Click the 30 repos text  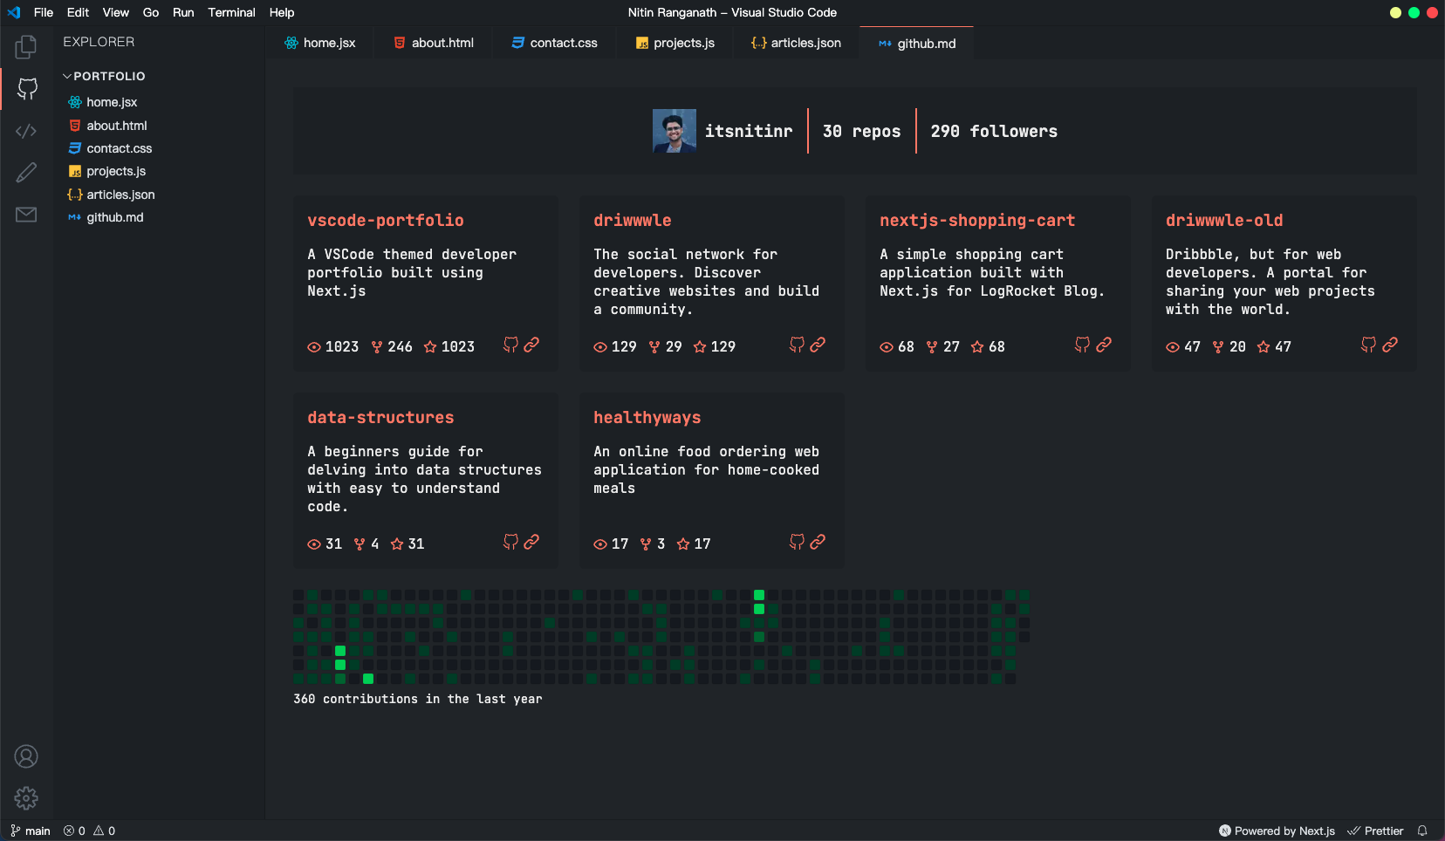coord(861,131)
